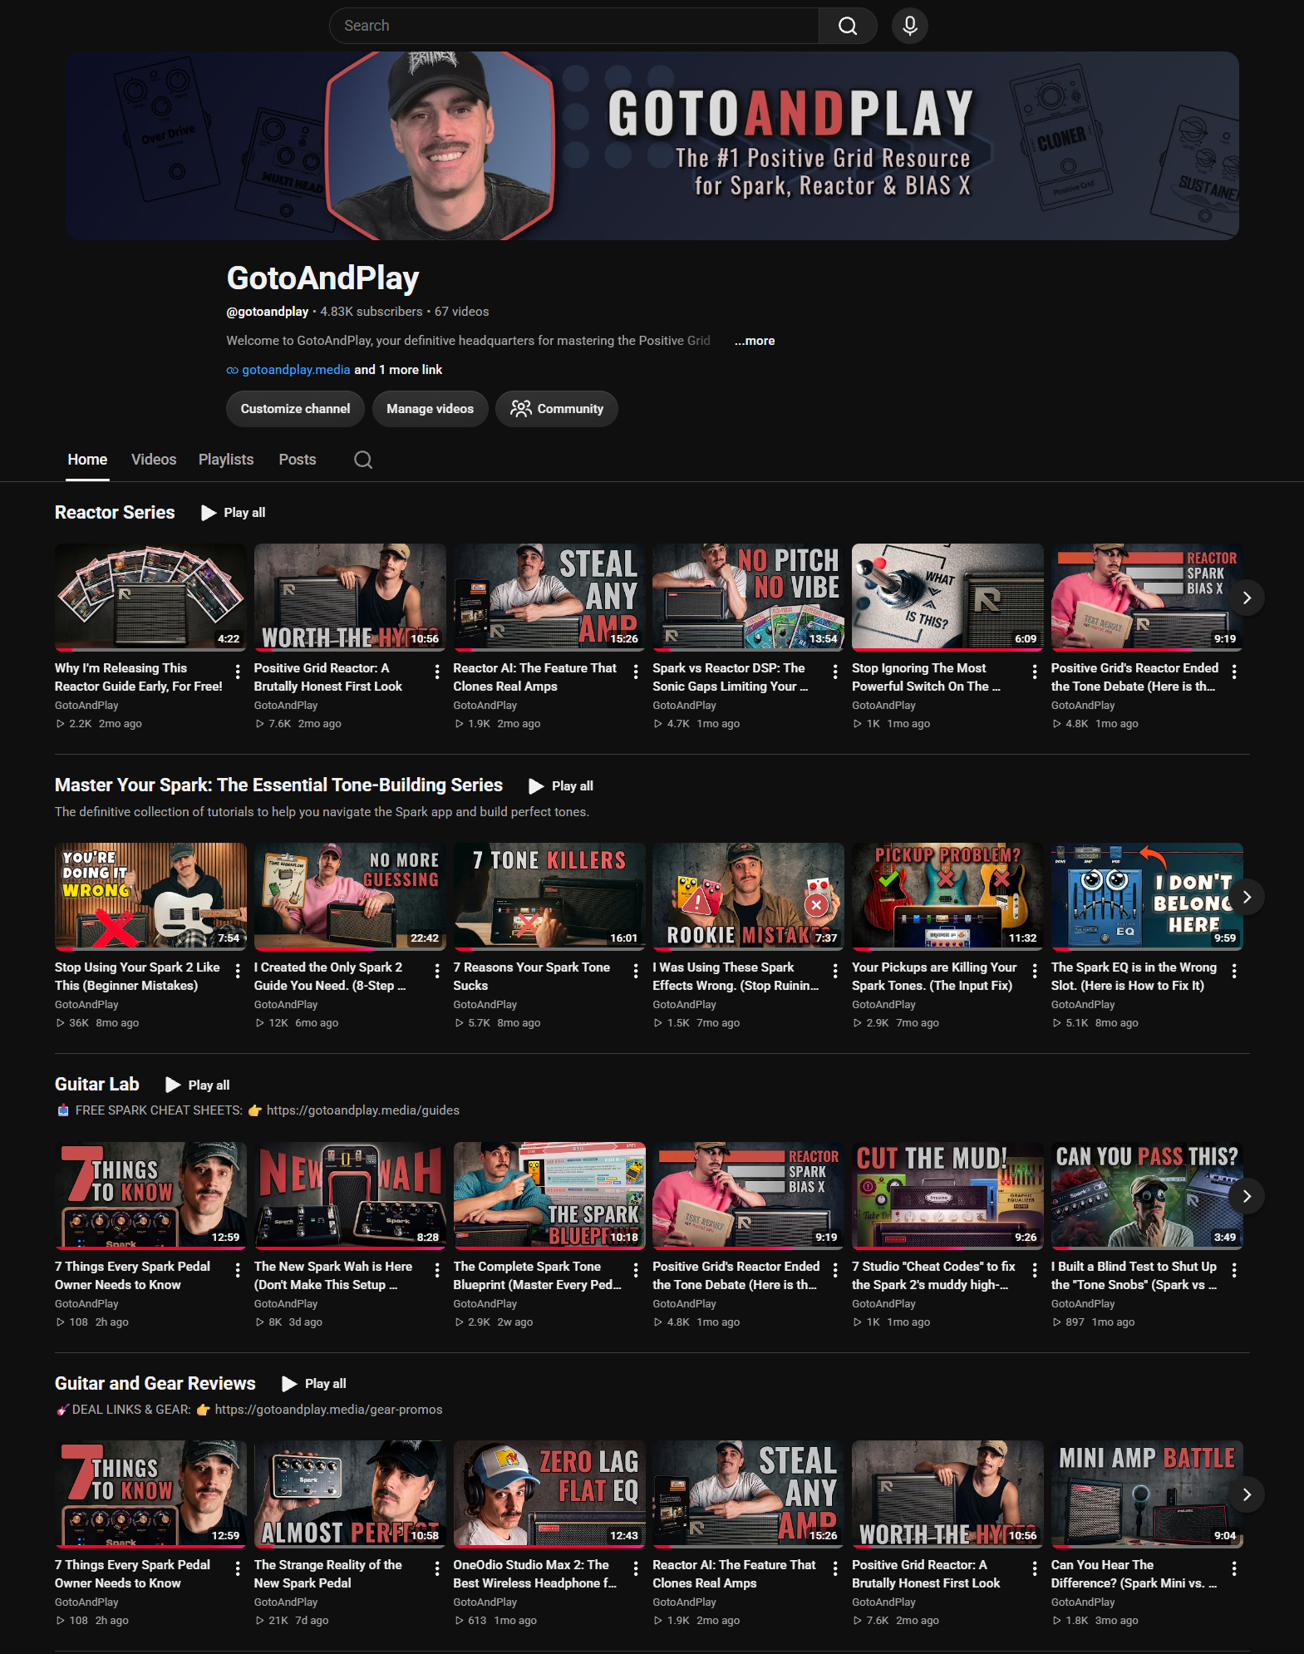This screenshot has height=1654, width=1304.
Task: Open options menu for 'I Was Using These Spark Effects Wrong'
Action: click(835, 971)
